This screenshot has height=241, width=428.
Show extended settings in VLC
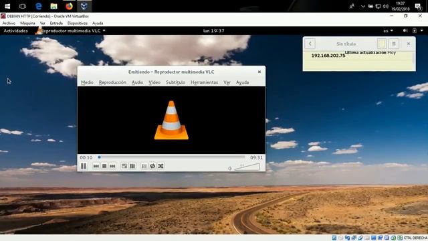pos(132,166)
